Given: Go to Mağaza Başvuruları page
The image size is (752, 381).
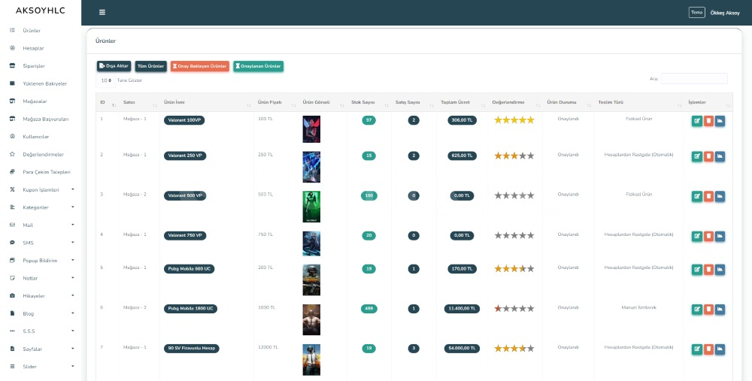Looking at the screenshot, I should pos(46,119).
